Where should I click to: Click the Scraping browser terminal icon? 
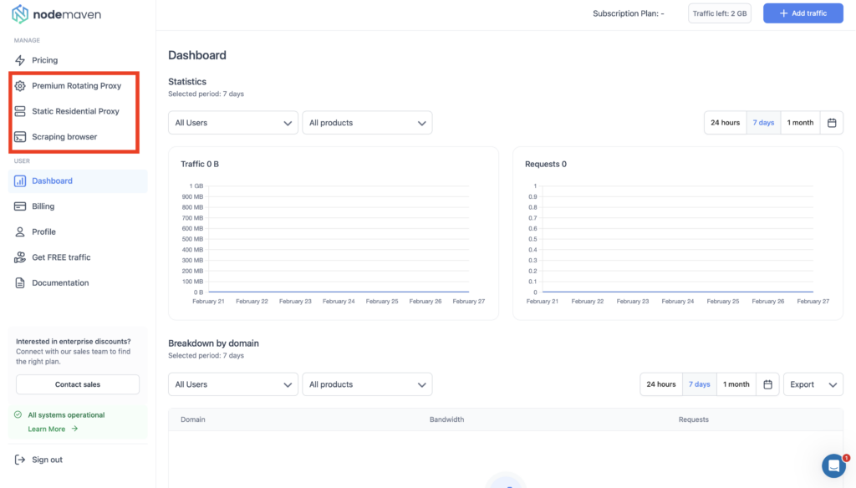(x=20, y=137)
